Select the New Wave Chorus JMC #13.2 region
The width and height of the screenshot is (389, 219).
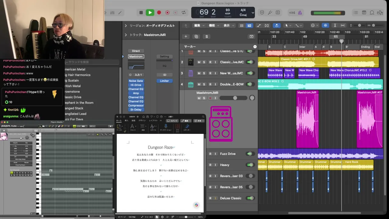tap(355, 73)
